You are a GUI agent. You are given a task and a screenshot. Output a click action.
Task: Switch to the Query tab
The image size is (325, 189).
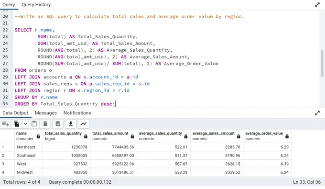(x=9, y=5)
